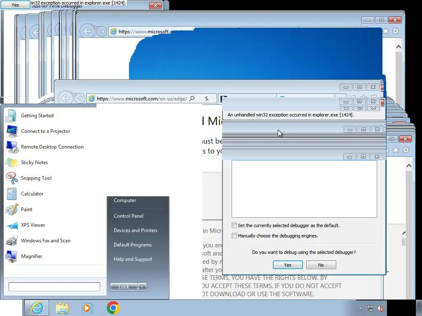The width and height of the screenshot is (422, 316).
Task: Launch Windows Media Player from taskbar
Action: [87, 308]
